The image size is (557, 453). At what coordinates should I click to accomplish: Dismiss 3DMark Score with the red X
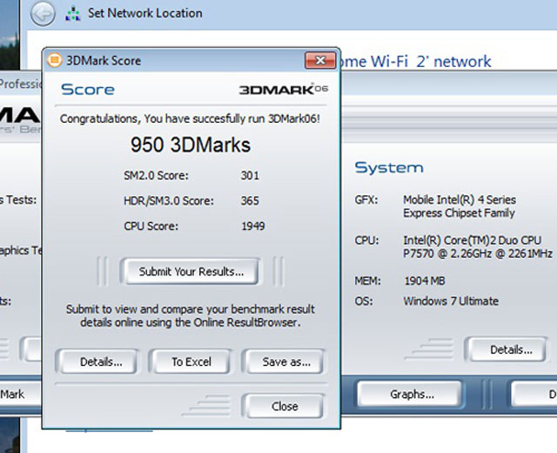[320, 60]
